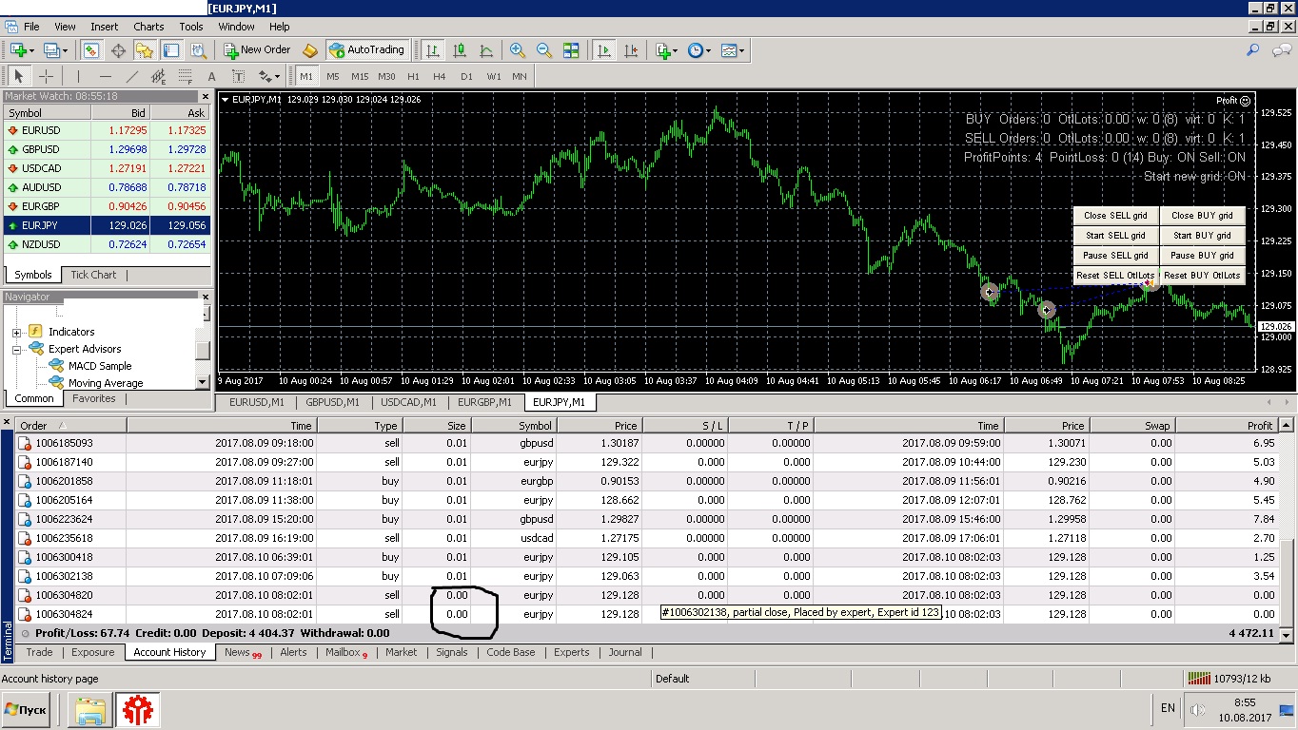Select the Equidistant Channel tool
Viewport: 1298px width, 730px height.
(x=158, y=76)
